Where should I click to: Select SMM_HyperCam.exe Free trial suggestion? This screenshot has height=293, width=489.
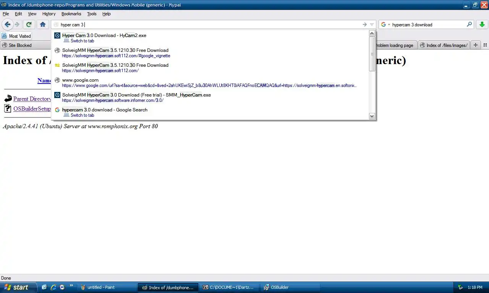210,97
